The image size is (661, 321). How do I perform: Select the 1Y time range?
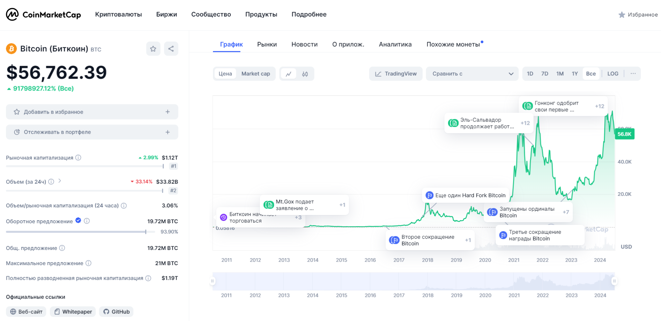pos(575,74)
